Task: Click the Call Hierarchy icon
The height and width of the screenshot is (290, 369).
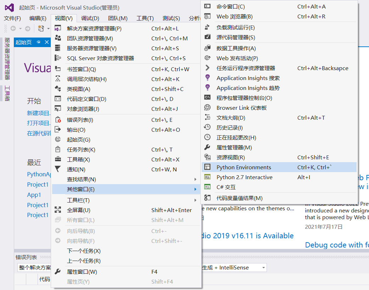Action: tap(58, 79)
